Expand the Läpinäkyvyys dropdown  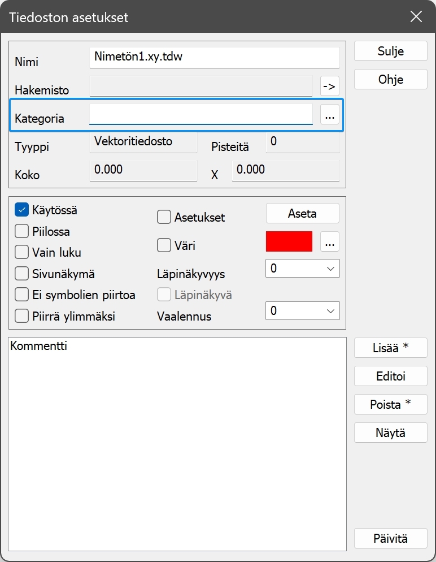point(303,269)
